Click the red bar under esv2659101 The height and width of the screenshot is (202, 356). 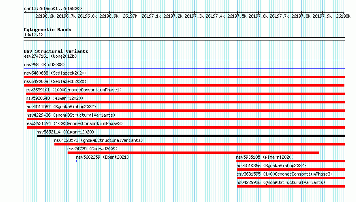(185, 94)
